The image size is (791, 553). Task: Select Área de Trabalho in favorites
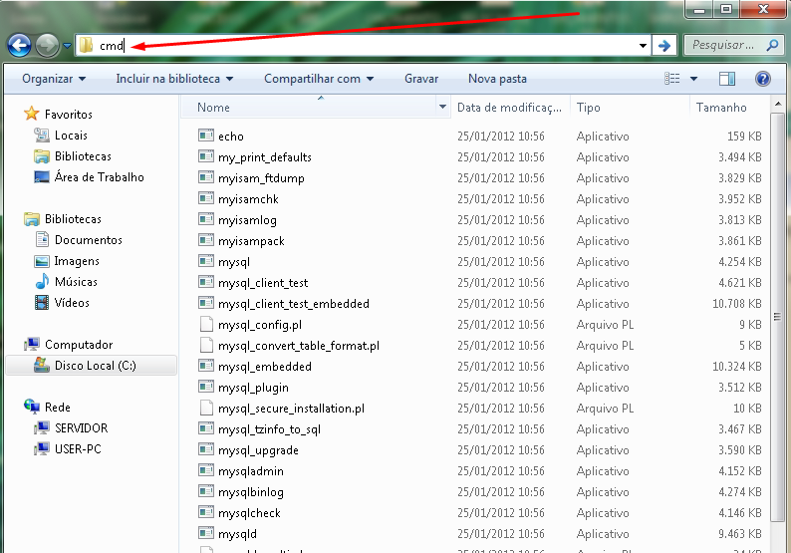pyautogui.click(x=99, y=177)
